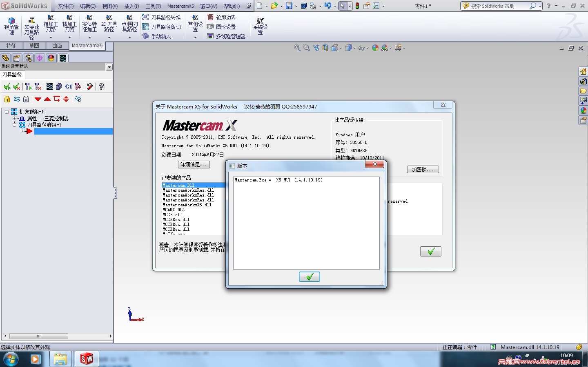This screenshot has width=588, height=367.
Task: Regenerate all selected operations icon
Action: (x=28, y=86)
